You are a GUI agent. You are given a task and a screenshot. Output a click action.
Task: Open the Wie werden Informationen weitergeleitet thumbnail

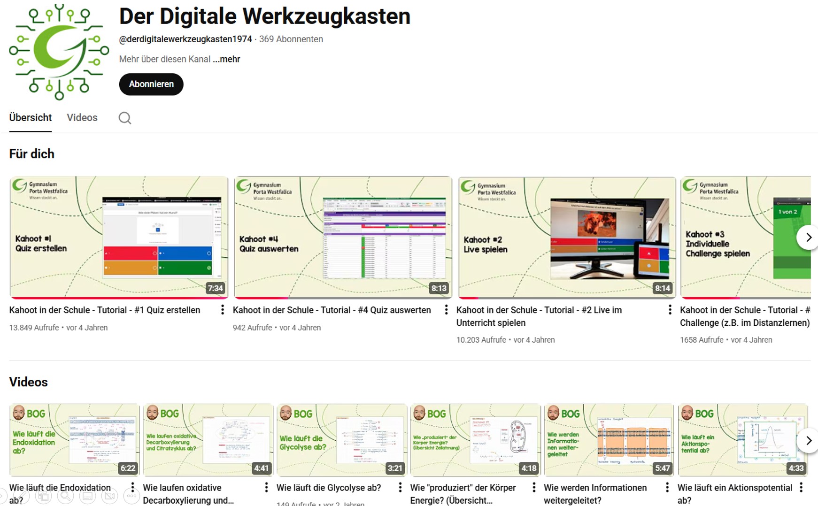click(609, 440)
